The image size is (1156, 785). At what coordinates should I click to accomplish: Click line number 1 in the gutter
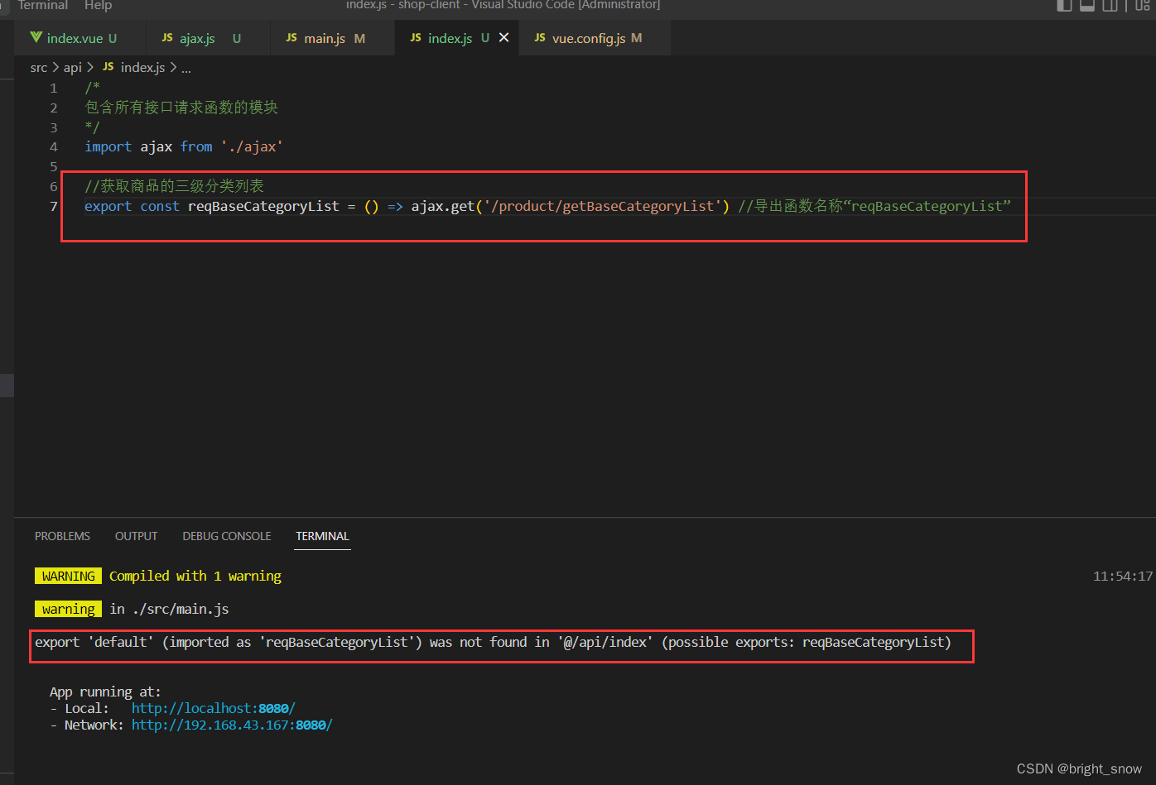point(54,88)
